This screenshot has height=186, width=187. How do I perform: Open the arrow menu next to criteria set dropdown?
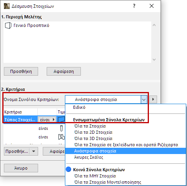point(153,99)
